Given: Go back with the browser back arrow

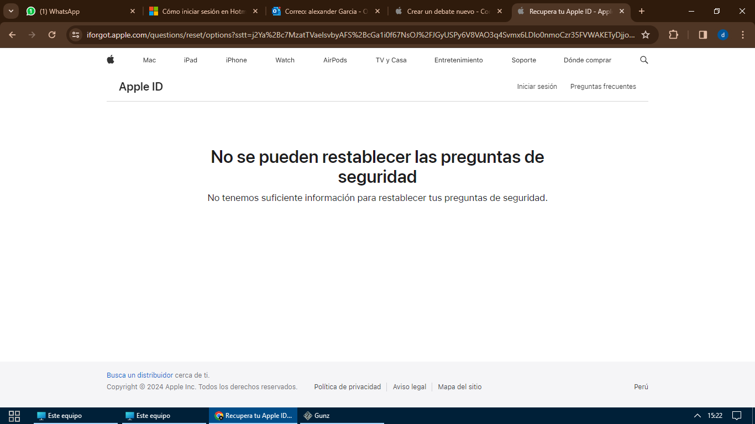Looking at the screenshot, I should tap(12, 35).
